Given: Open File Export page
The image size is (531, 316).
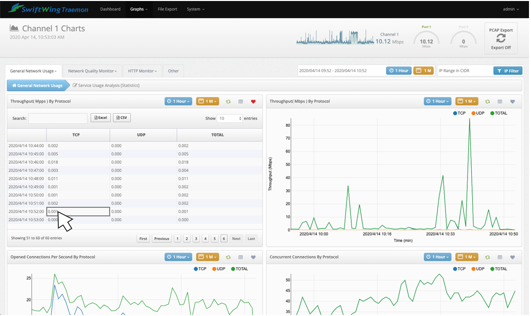Looking at the screenshot, I should click(167, 9).
